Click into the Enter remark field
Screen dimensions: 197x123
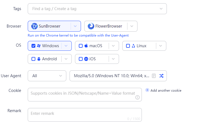click(85, 115)
